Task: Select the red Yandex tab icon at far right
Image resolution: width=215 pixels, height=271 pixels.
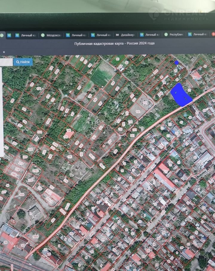Action: pos(213,35)
